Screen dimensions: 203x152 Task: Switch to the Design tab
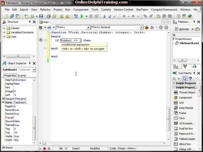pos(121,148)
